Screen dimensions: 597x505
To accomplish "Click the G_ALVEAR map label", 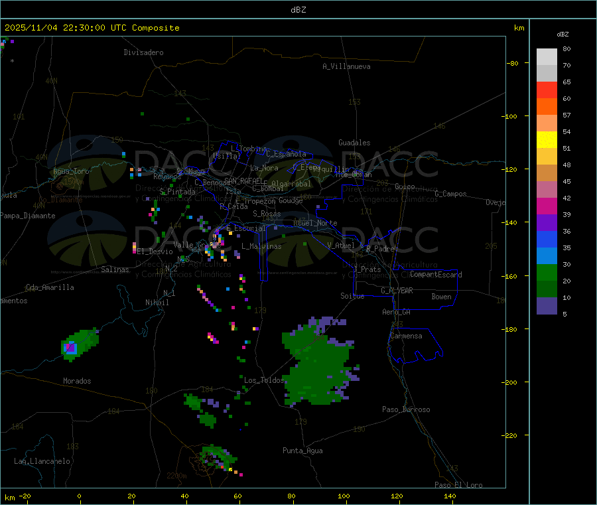I will (x=397, y=291).
